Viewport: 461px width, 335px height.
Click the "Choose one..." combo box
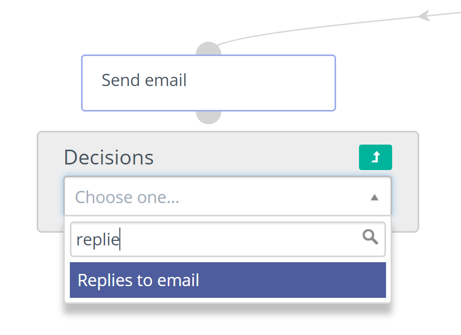pyautogui.click(x=227, y=197)
